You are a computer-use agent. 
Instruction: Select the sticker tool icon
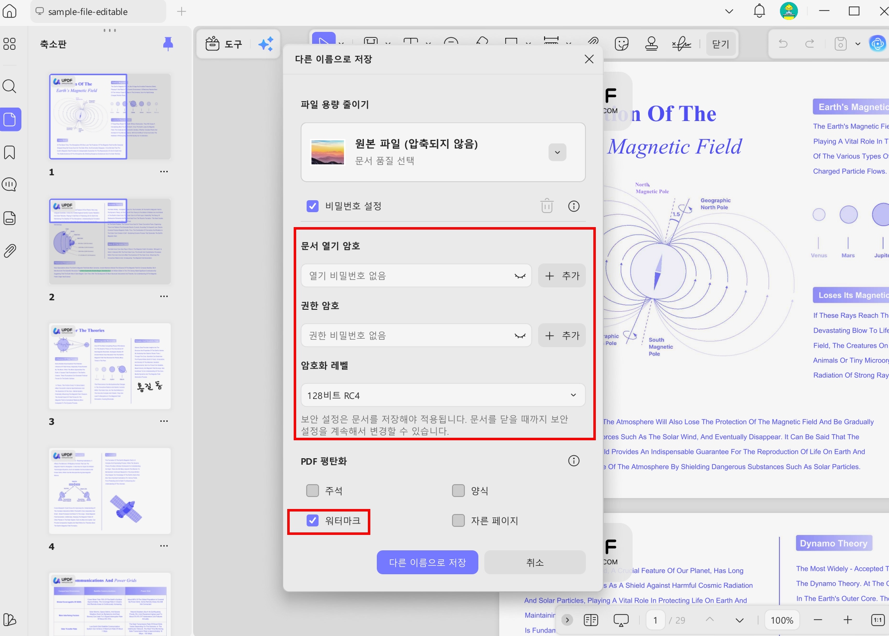coord(622,44)
